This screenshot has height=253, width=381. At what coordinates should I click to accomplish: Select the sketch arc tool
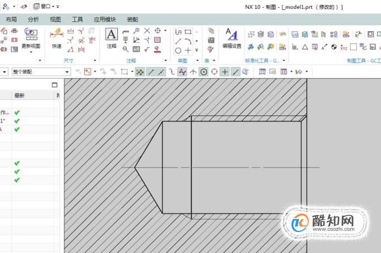click(188, 41)
